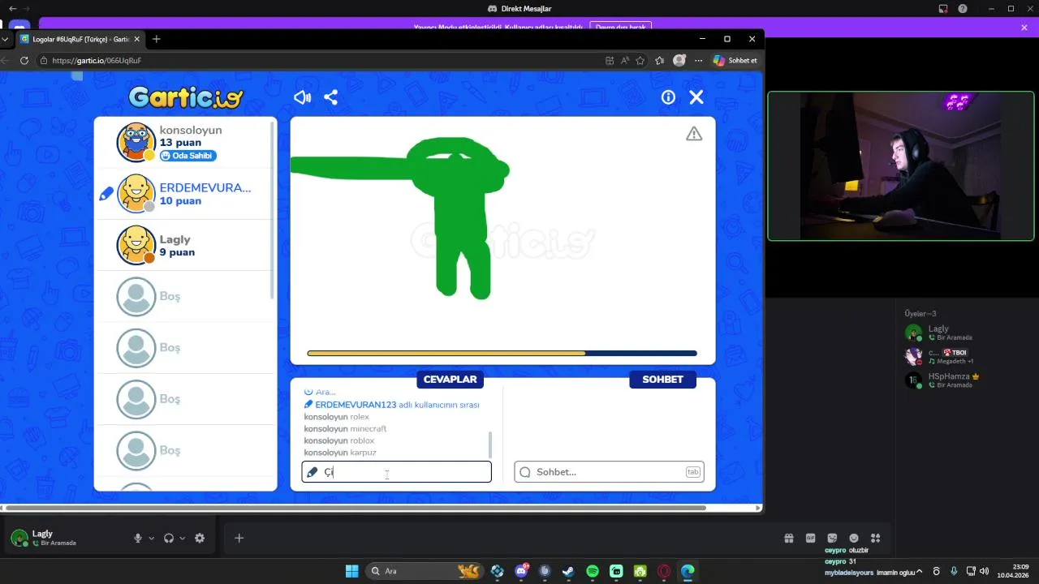Open Spotify from the taskbar
The height and width of the screenshot is (584, 1039).
593,571
